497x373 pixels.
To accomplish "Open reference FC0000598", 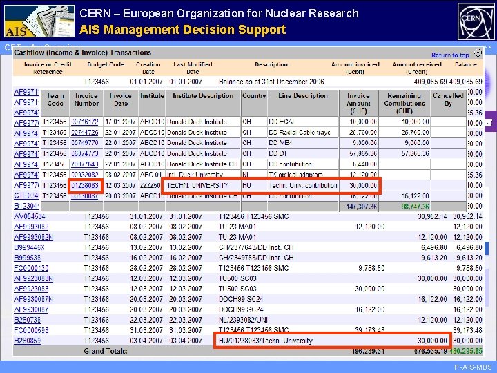I will [x=31, y=330].
